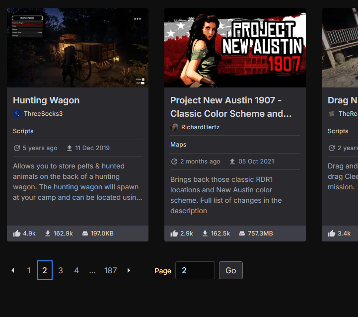
Task: Open the Hunting Wagon thumbnail image
Action: [x=77, y=48]
